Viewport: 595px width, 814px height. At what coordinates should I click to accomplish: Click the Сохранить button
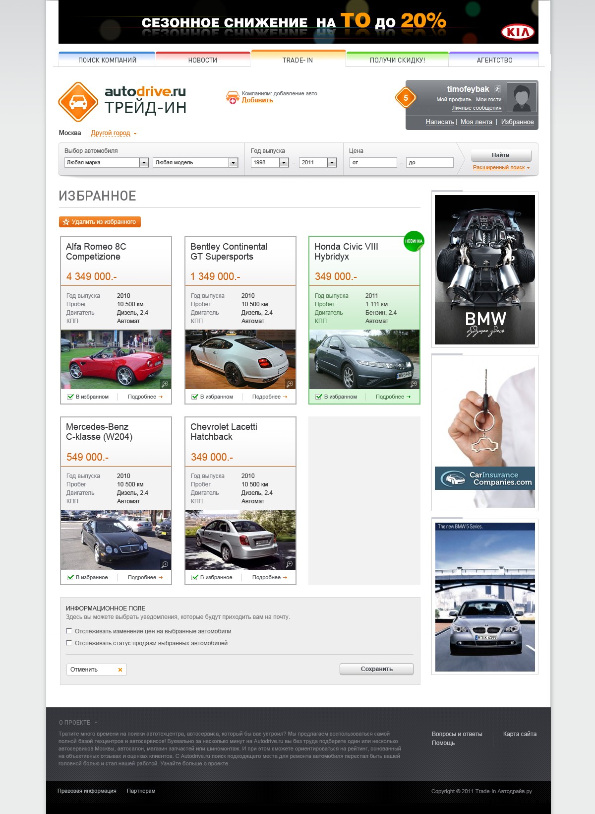pos(376,669)
